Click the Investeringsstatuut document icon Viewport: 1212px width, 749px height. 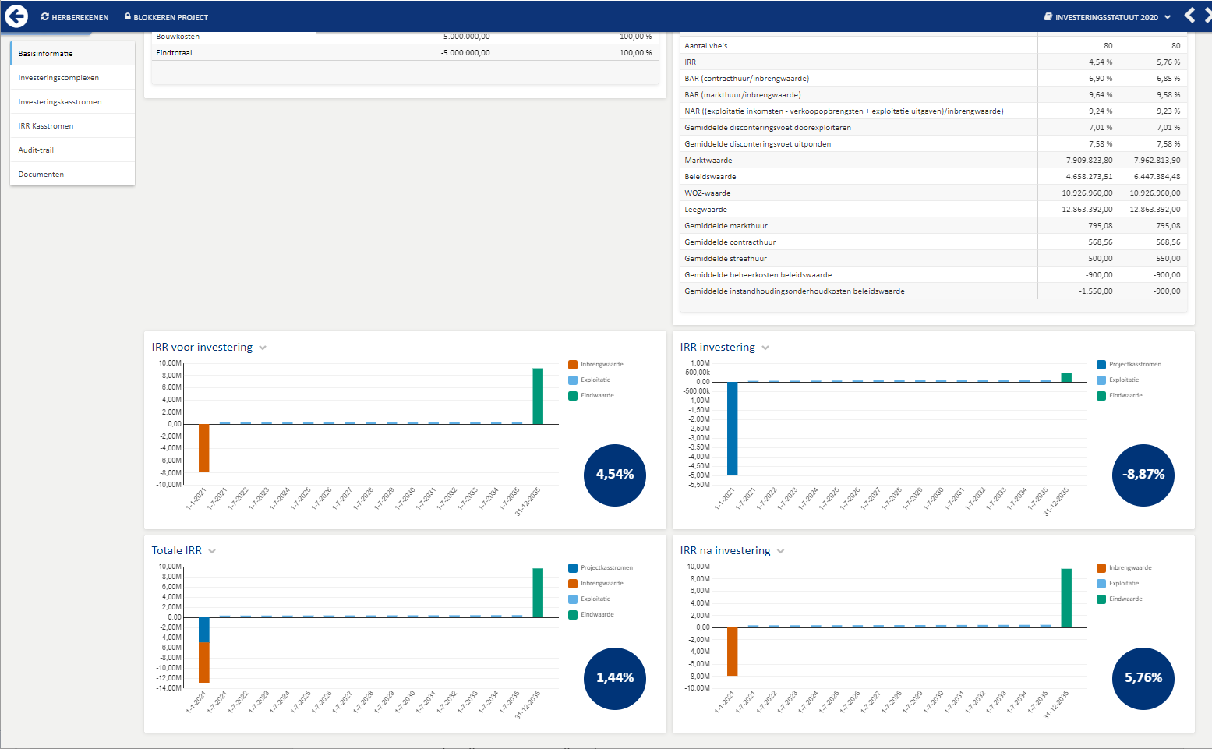pos(1048,16)
